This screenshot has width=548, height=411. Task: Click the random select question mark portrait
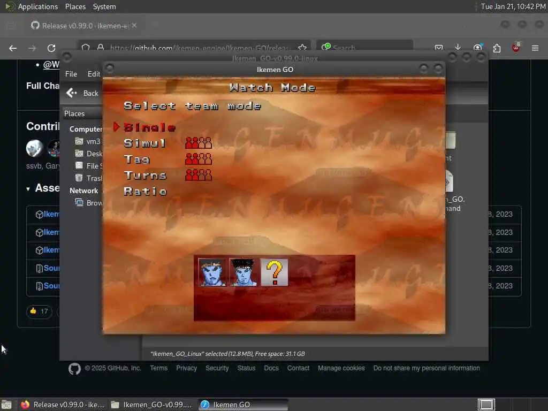(275, 272)
